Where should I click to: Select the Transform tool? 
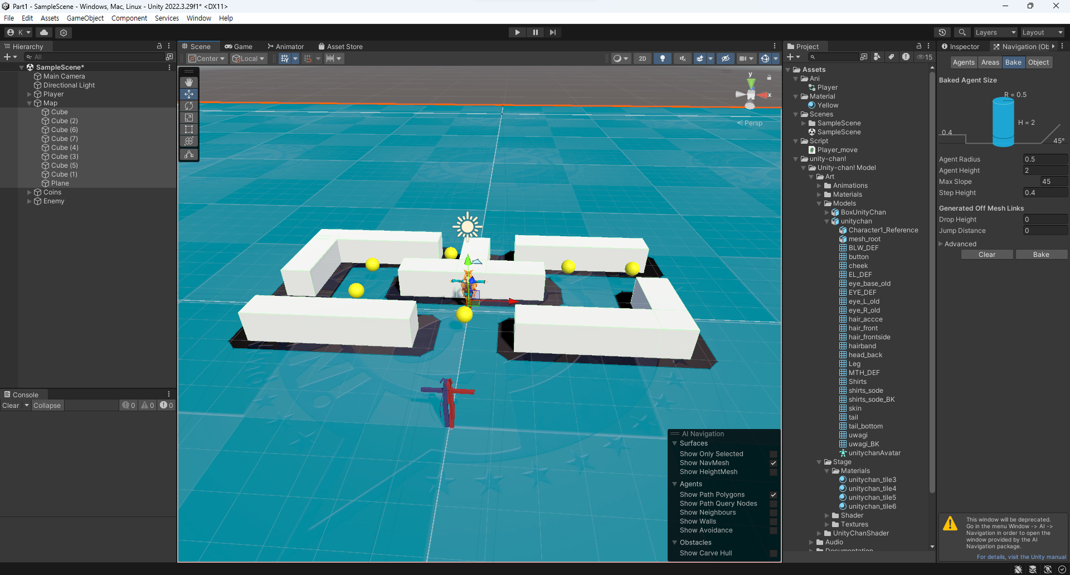tap(189, 141)
